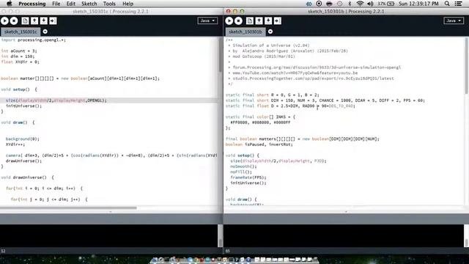Click 'Simulation of a Universe (v2.04)' comment
This screenshot has height=264, width=469.
271,45
